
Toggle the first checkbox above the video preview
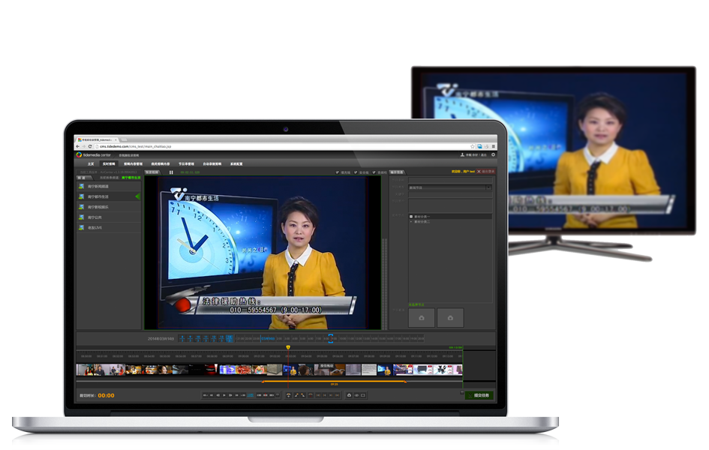coord(338,172)
